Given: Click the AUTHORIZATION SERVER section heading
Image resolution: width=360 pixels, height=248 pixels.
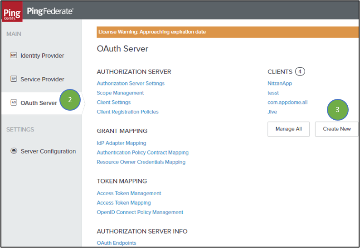Looking at the screenshot, I should pos(134,72).
